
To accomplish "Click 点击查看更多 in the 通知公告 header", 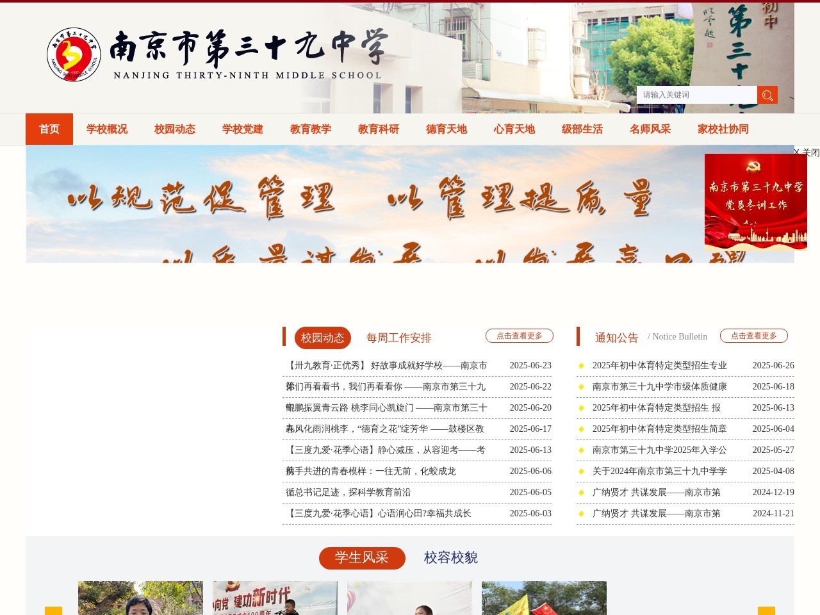I will (754, 336).
